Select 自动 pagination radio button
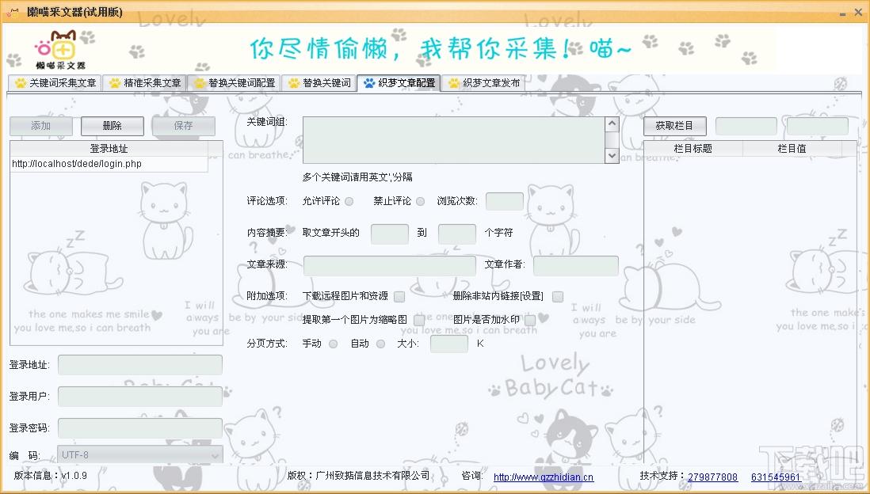Screen dimensions: 870x494 point(381,344)
